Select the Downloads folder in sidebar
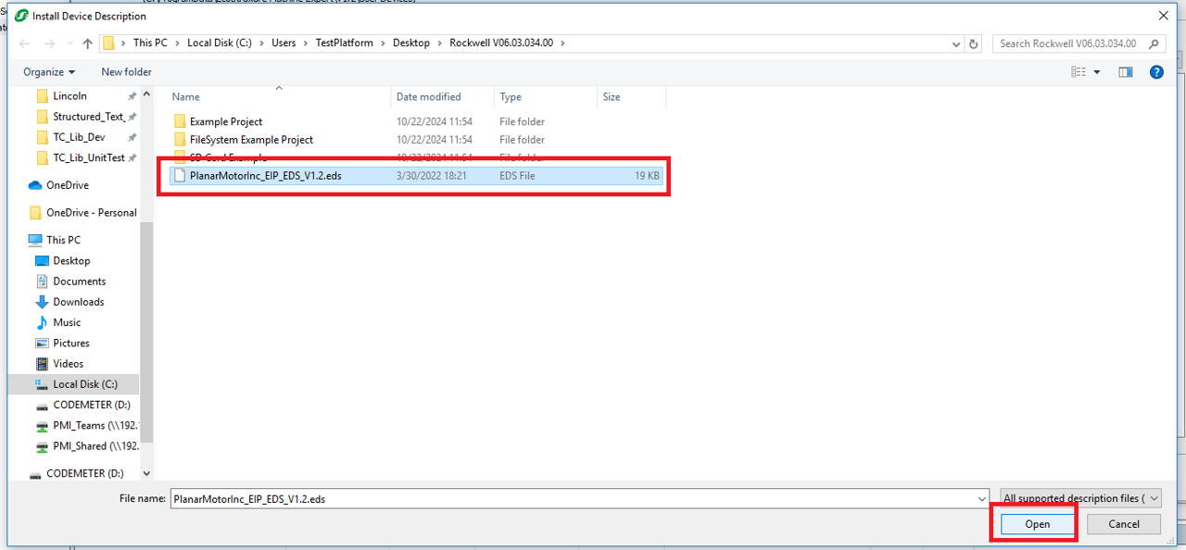Image resolution: width=1186 pixels, height=550 pixels. 79,302
